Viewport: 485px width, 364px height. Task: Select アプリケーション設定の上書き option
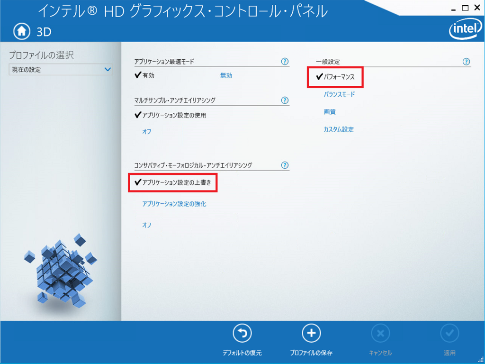click(x=173, y=182)
